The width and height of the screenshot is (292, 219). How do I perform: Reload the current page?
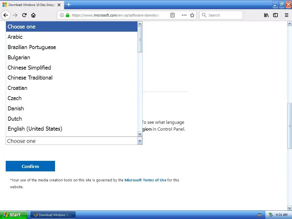[24, 15]
